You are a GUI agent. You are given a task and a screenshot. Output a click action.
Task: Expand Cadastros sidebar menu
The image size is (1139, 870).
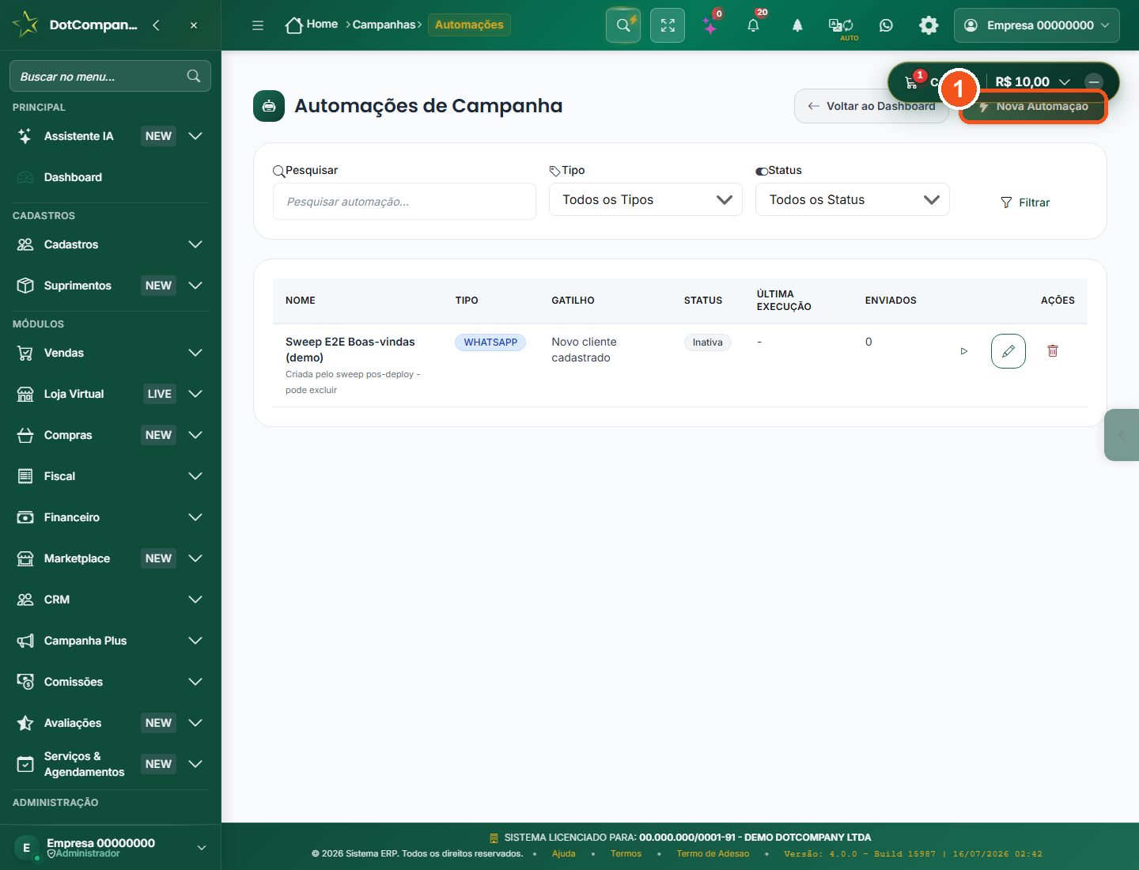111,244
